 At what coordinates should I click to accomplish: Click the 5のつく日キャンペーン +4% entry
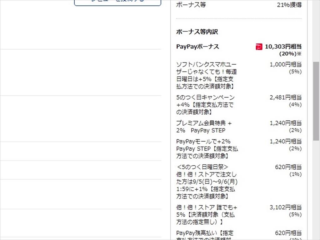point(205,105)
